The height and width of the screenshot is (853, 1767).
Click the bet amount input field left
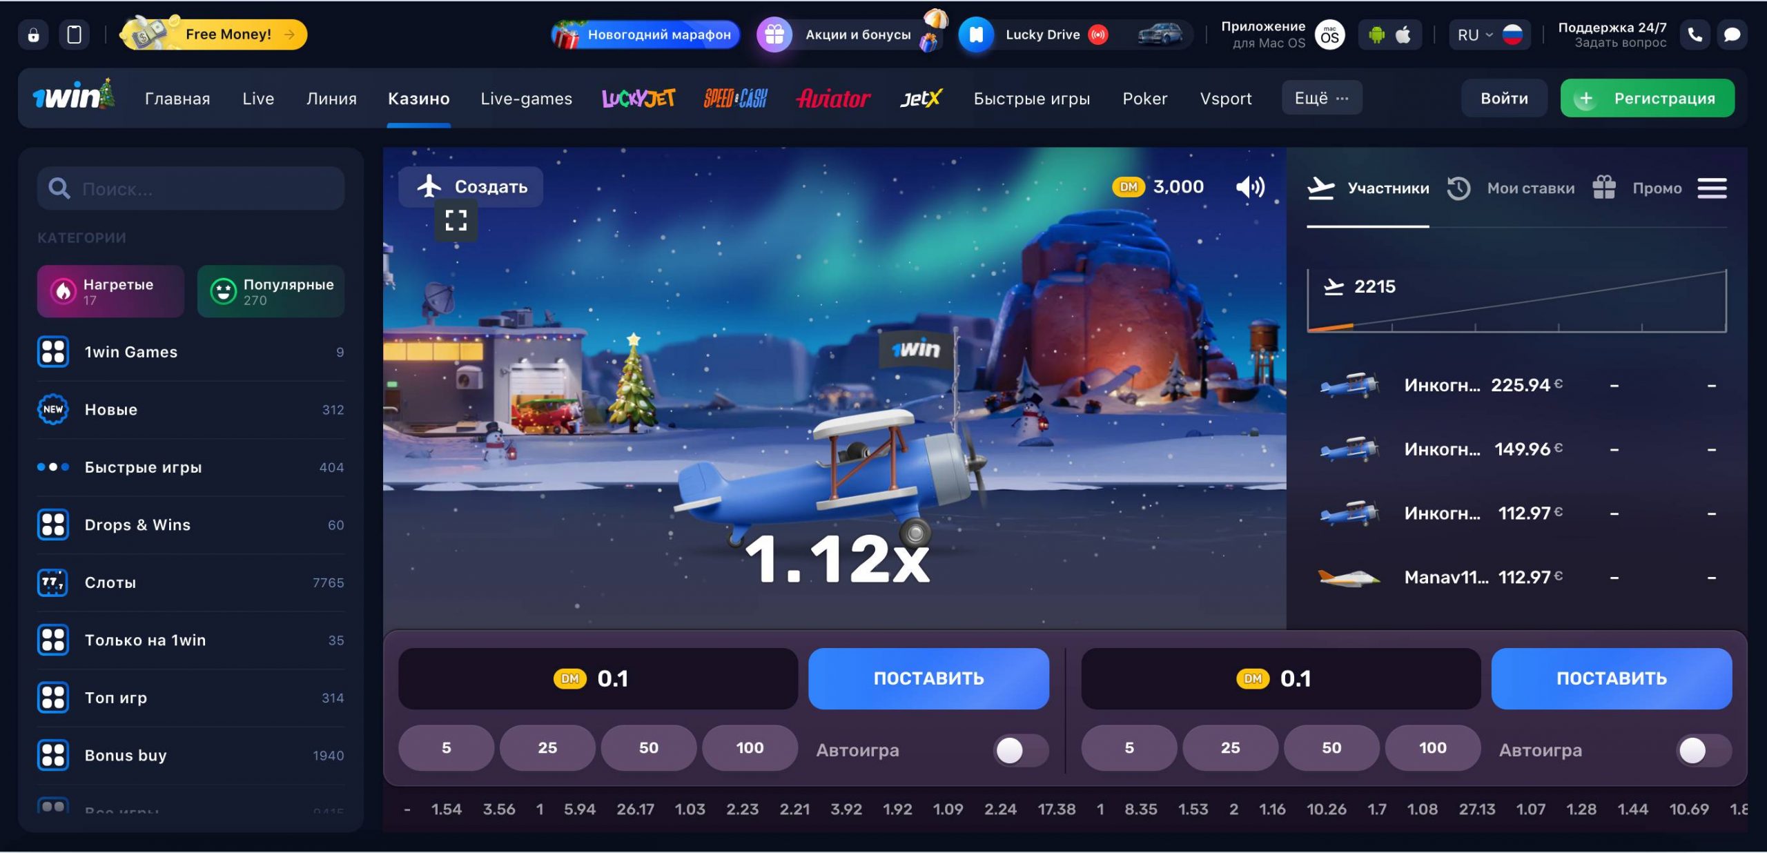click(596, 678)
